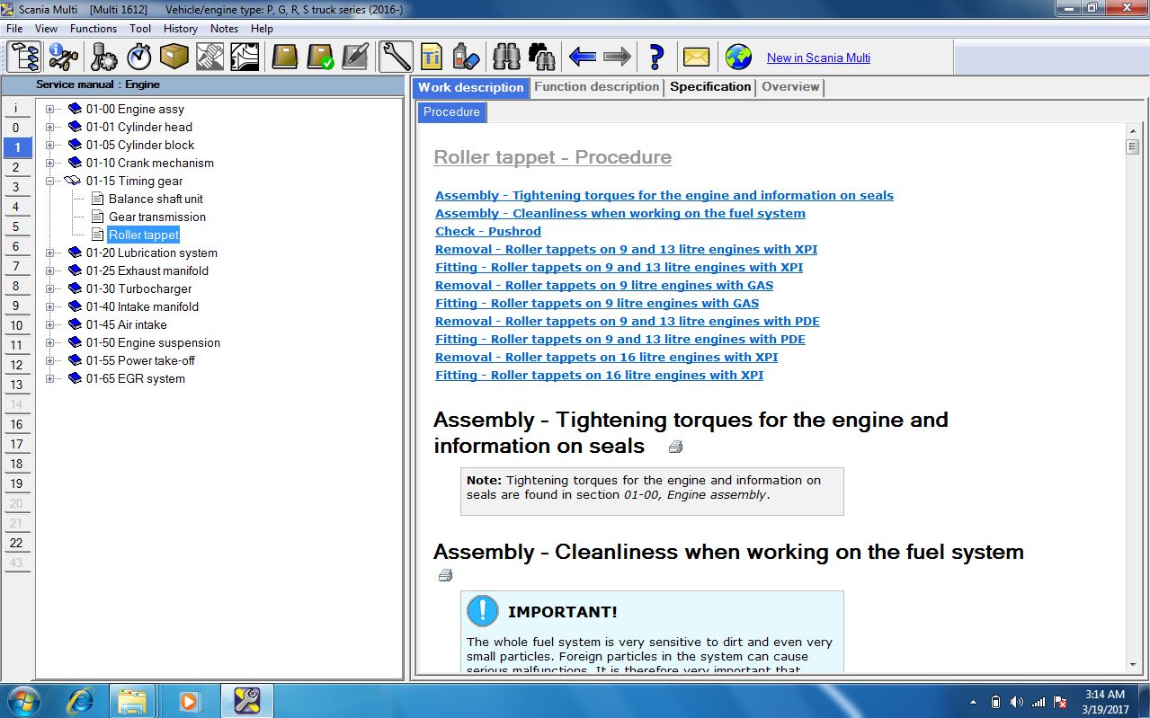This screenshot has height=718, width=1150.
Task: Expand the 01-25 Exhaust manifold node
Action: (x=50, y=270)
